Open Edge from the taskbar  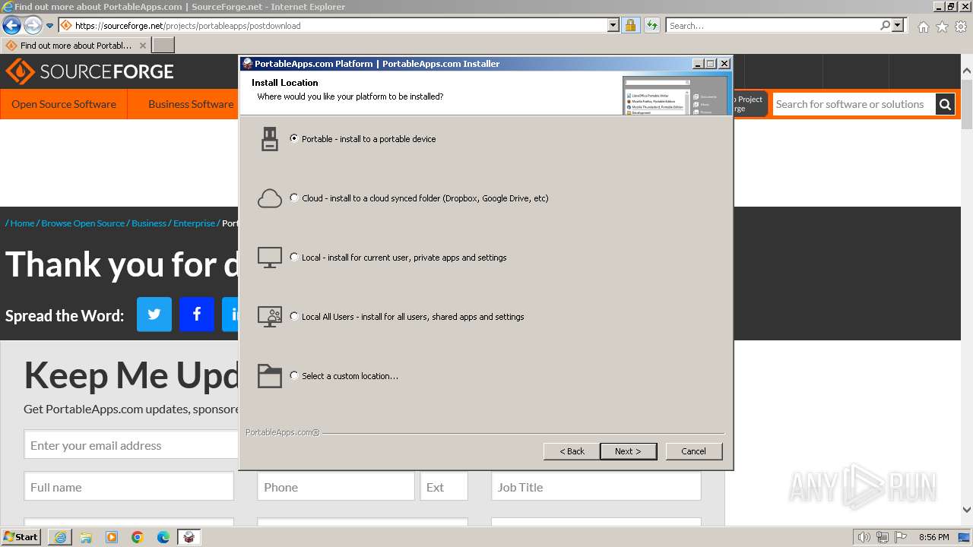tap(163, 537)
